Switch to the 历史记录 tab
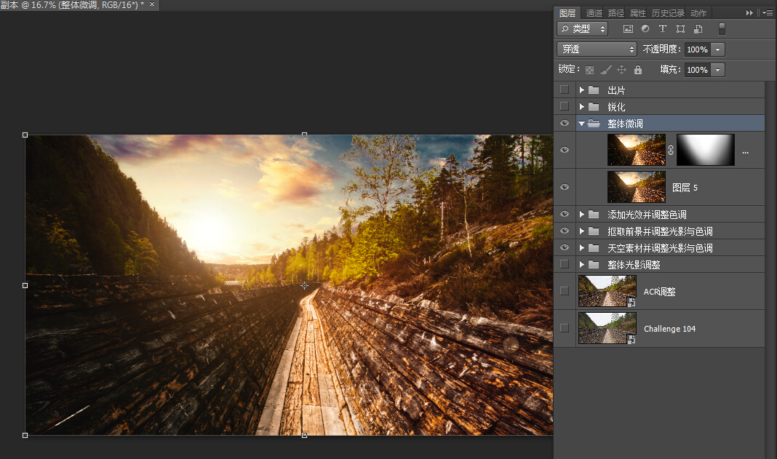This screenshot has width=777, height=459. (668, 13)
